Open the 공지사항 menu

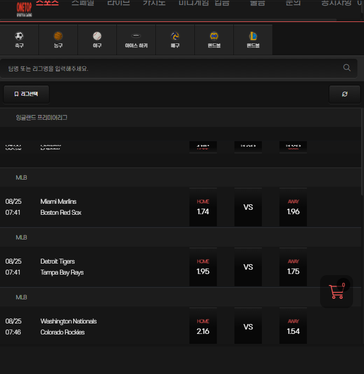(336, 3)
